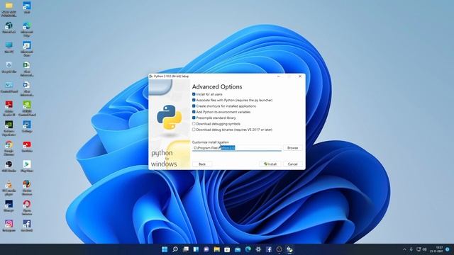
Task: Minimize the Python Setup window
Action: pyautogui.click(x=279, y=76)
